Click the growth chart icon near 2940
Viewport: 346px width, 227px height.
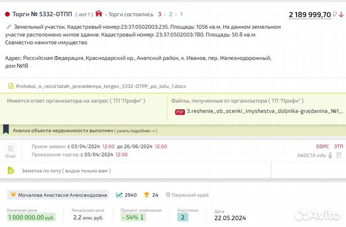[x=119, y=195]
